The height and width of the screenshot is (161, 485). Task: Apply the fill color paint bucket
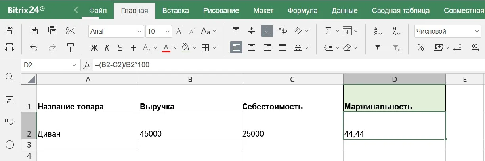[185, 48]
